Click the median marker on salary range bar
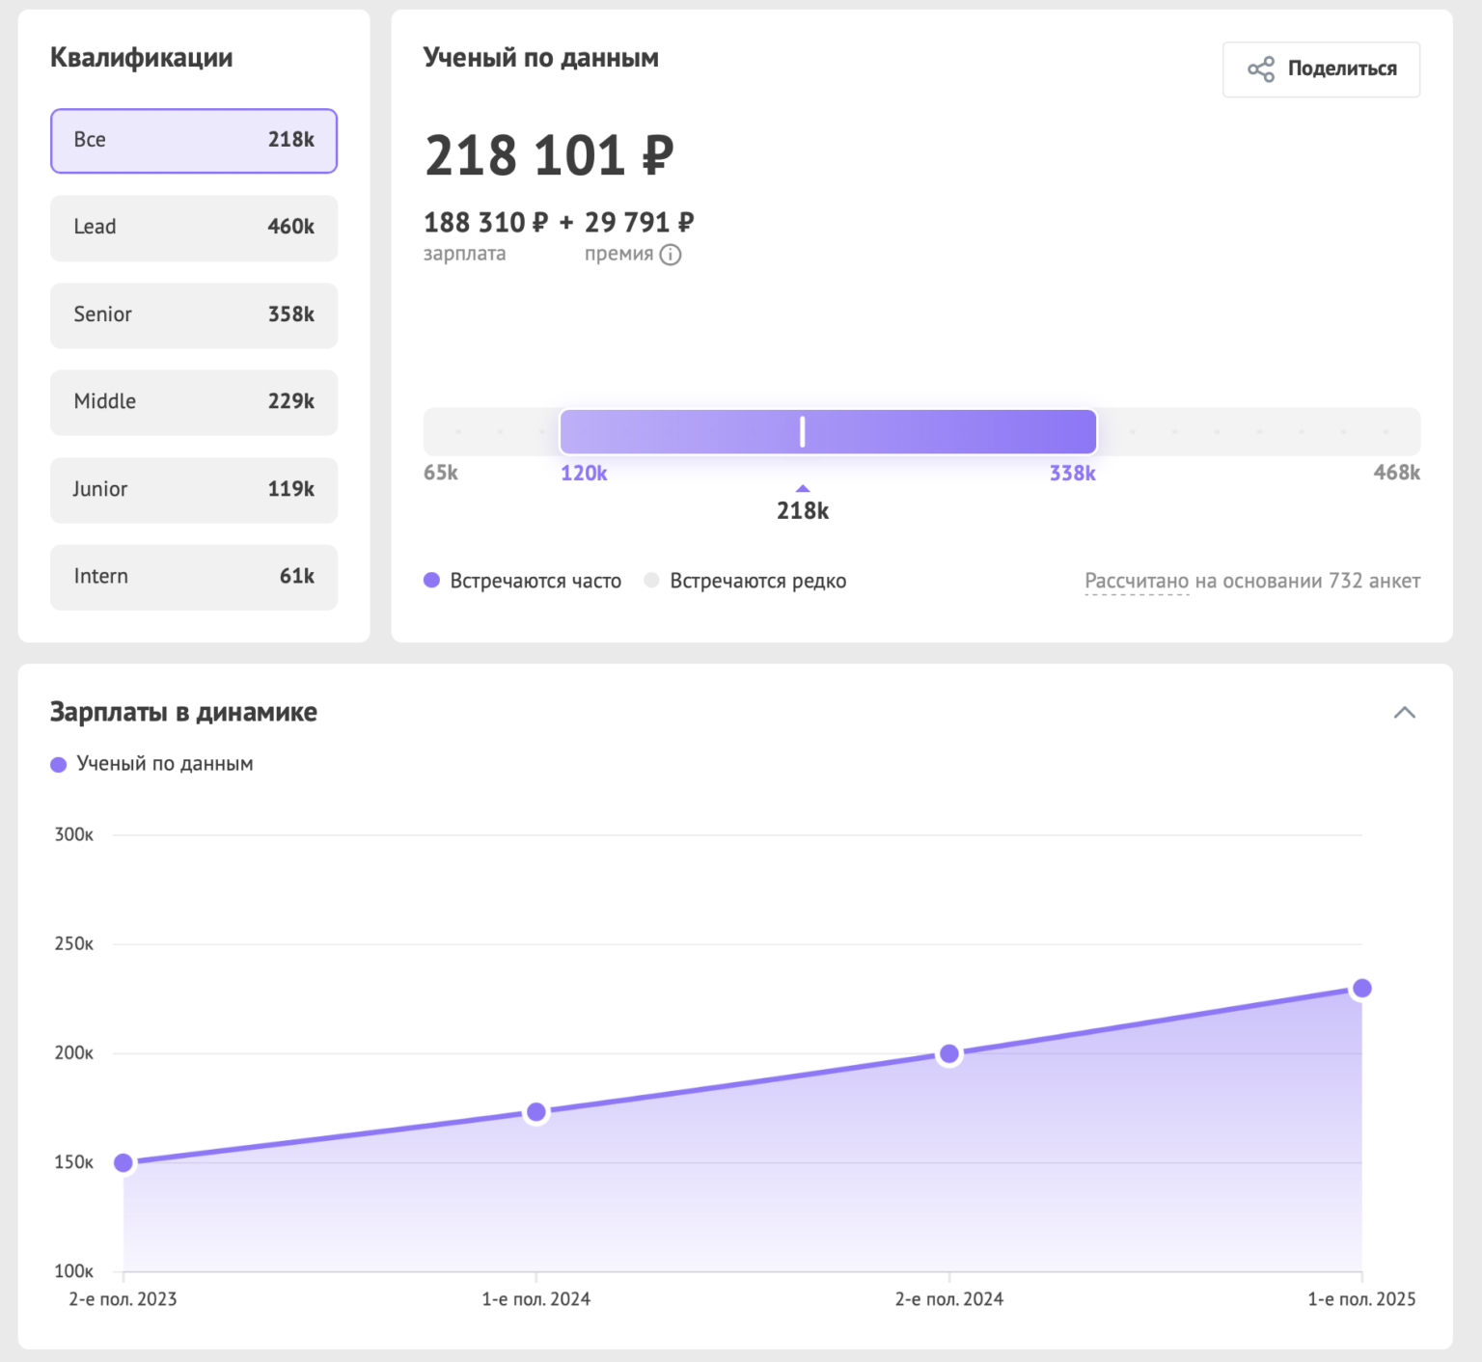Screen dimensions: 1482x1362 [802, 432]
